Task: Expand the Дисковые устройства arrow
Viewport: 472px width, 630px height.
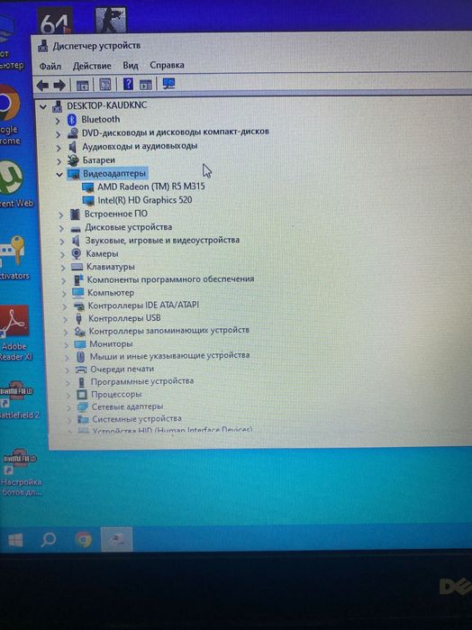Action: pyautogui.click(x=61, y=229)
